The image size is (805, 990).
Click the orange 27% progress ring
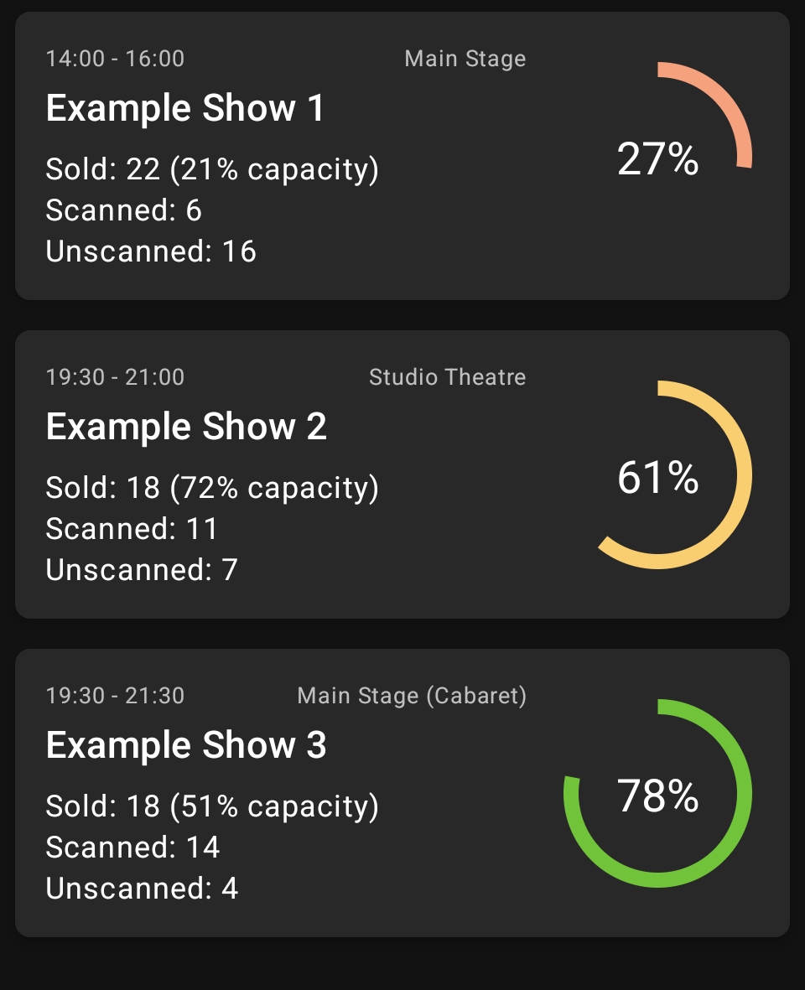tap(658, 158)
